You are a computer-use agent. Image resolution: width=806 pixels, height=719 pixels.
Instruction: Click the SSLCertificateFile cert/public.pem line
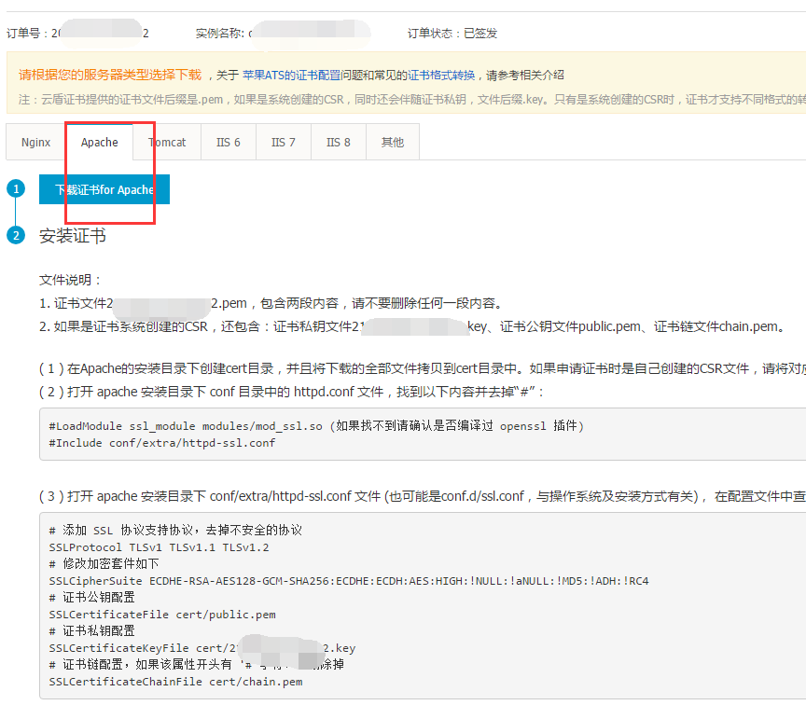162,615
